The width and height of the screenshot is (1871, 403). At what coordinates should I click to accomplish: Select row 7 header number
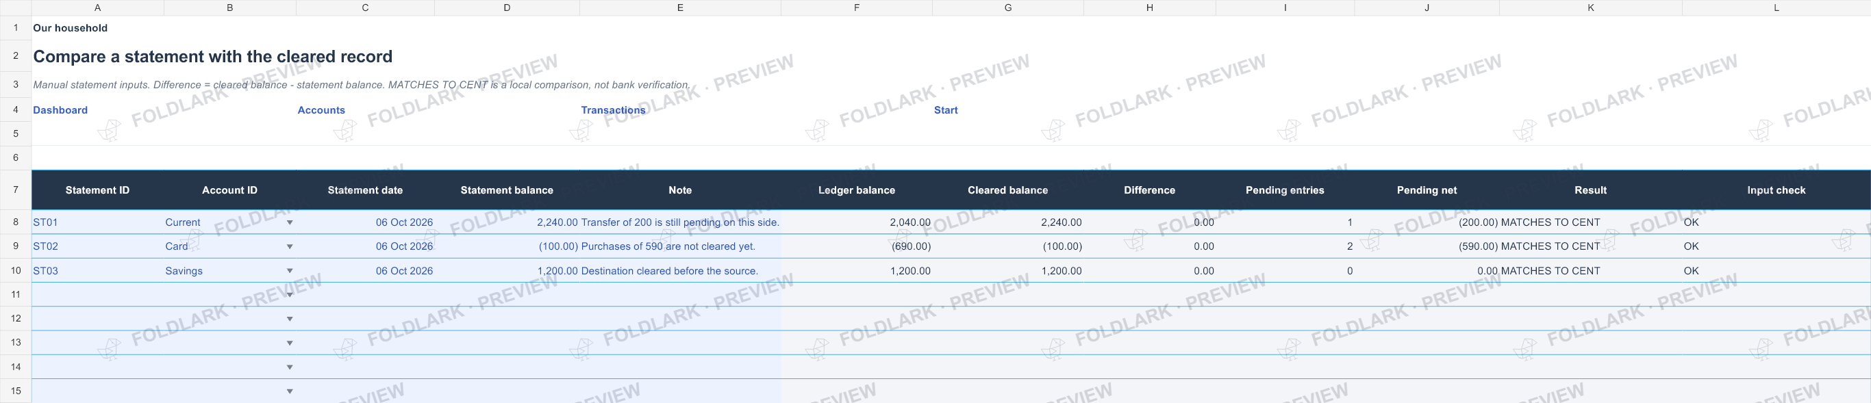(15, 190)
